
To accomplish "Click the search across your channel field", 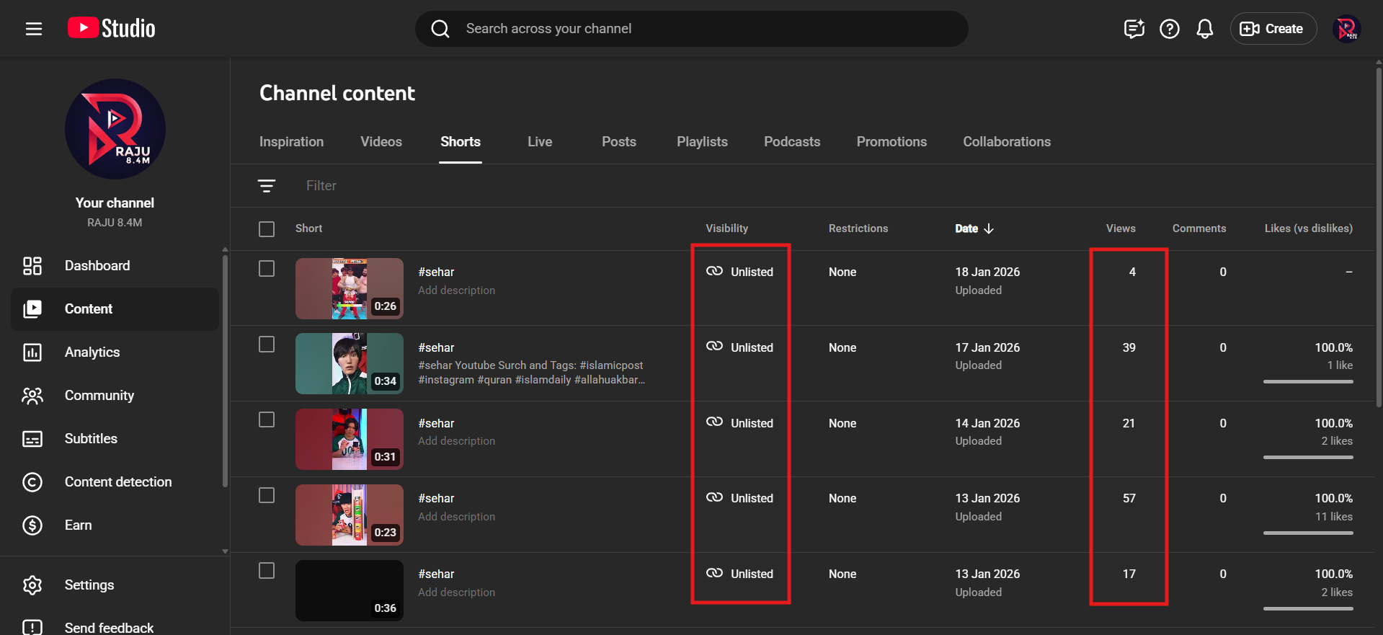I will [692, 29].
